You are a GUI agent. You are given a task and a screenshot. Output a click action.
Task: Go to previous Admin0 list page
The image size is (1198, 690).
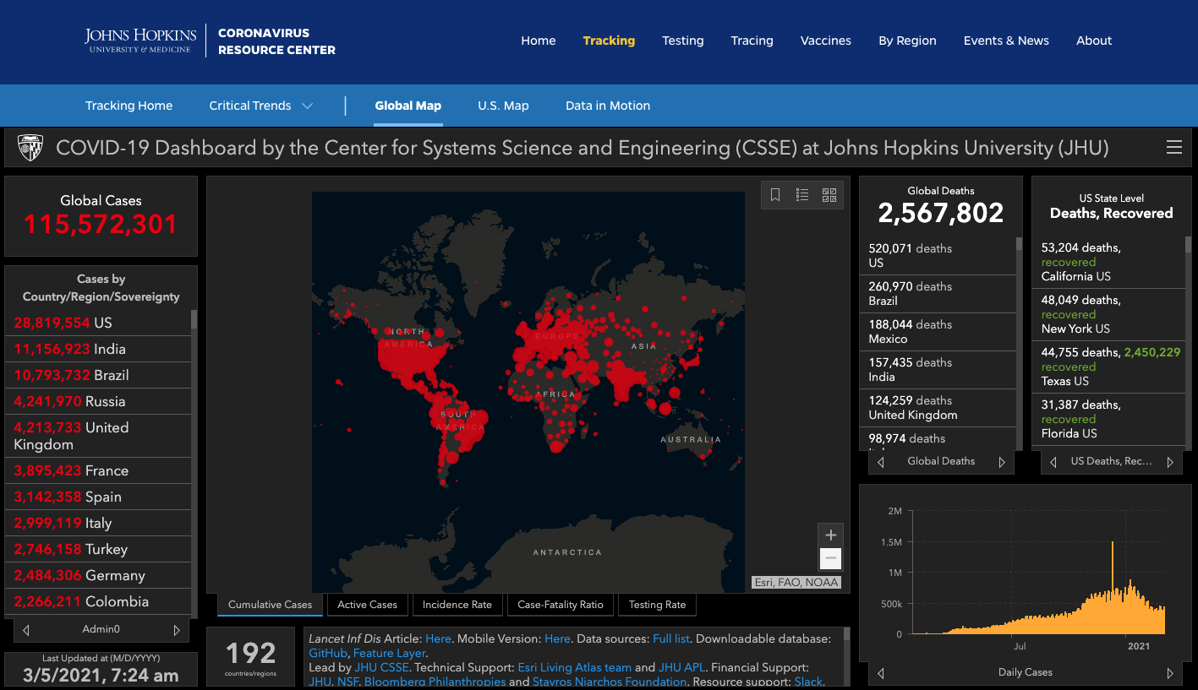coord(26,630)
